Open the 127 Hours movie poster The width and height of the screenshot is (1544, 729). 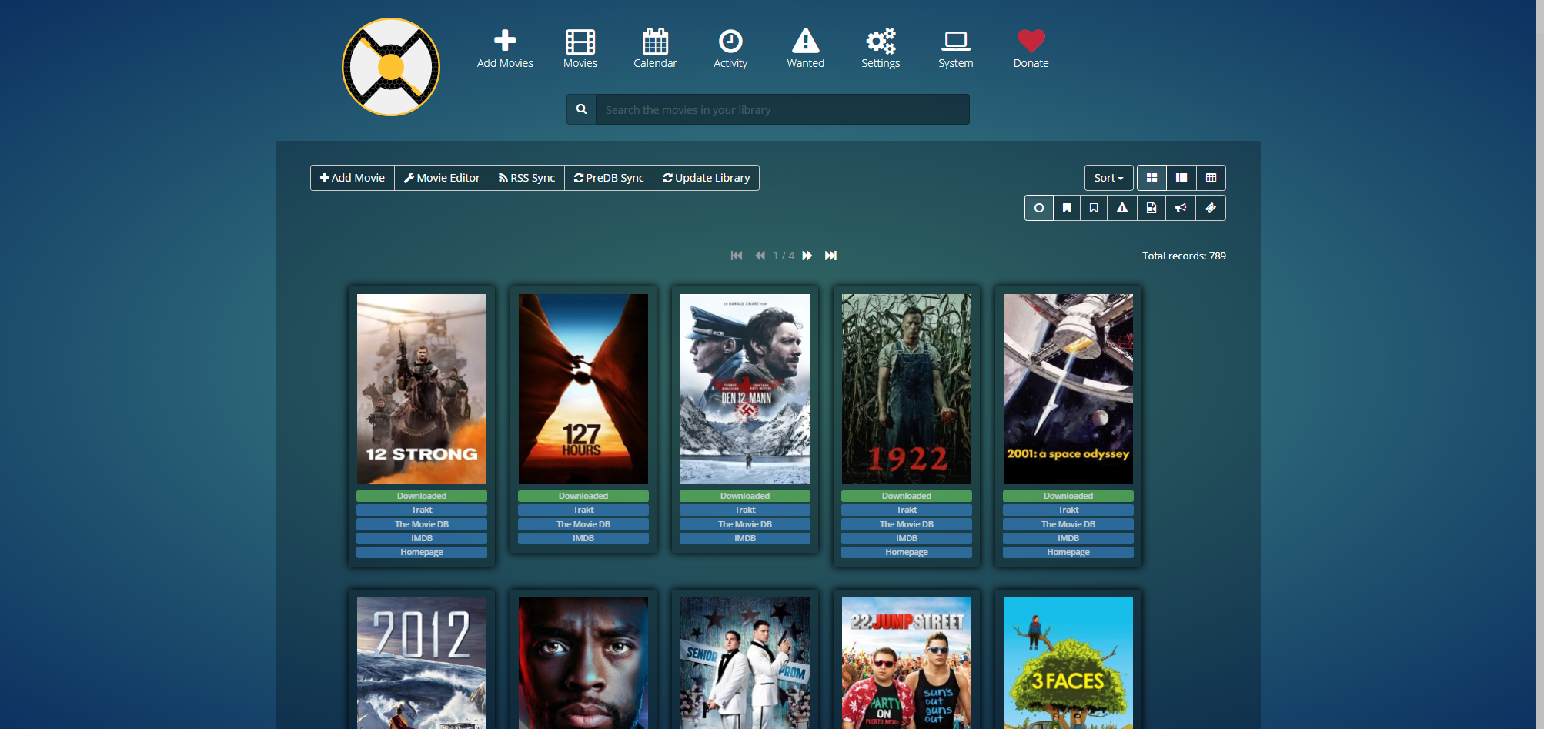[583, 389]
